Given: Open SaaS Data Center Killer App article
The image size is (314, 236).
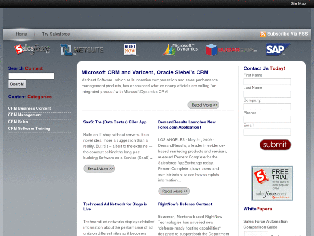Looking at the screenshot, I should pyautogui.click(x=115, y=122).
